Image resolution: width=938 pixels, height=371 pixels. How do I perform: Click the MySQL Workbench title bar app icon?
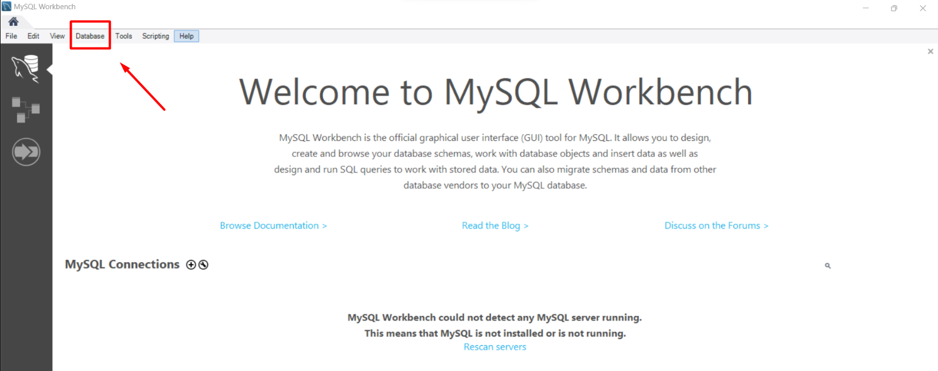6,6
